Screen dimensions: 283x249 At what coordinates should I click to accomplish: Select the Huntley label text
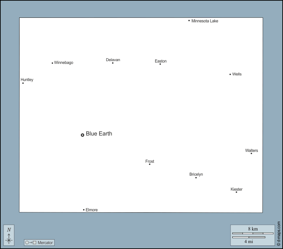coord(27,80)
